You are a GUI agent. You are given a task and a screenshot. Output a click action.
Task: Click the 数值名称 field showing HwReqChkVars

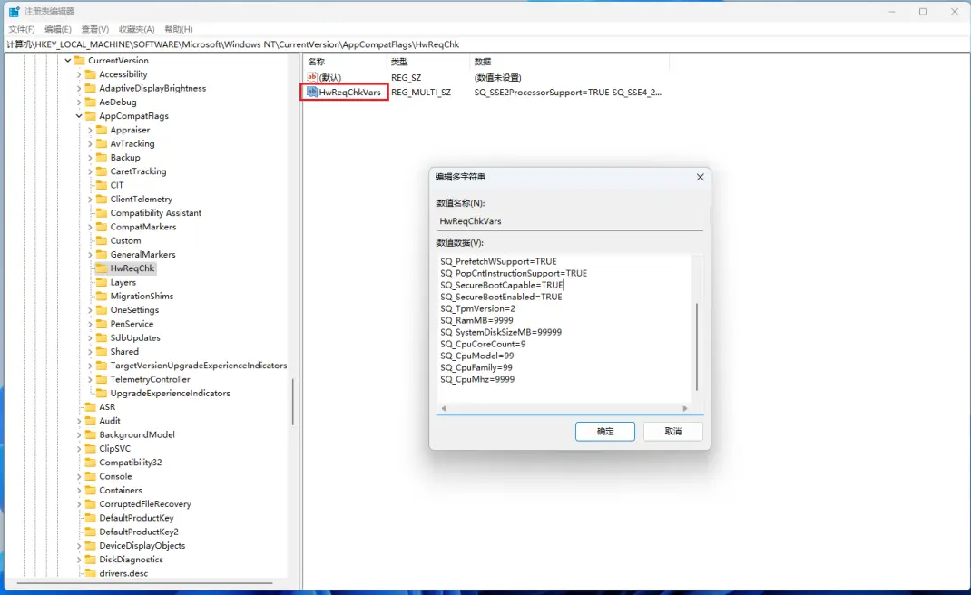click(570, 221)
